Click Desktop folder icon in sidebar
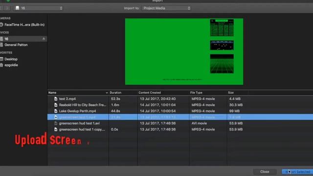Image resolution: width=313 pixels, height=176 pixels. [1, 59]
